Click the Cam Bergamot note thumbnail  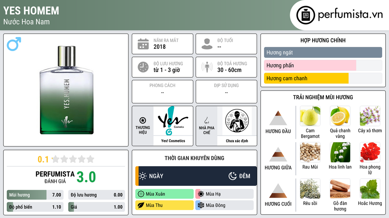pyautogui.click(x=310, y=116)
